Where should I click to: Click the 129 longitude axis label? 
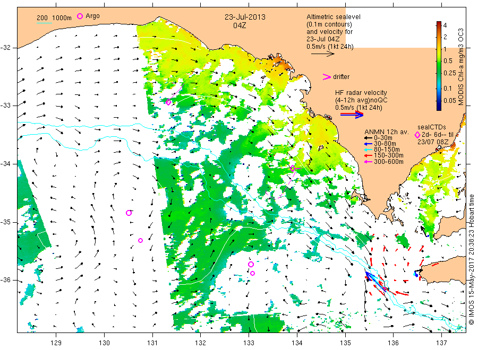[x=56, y=343]
